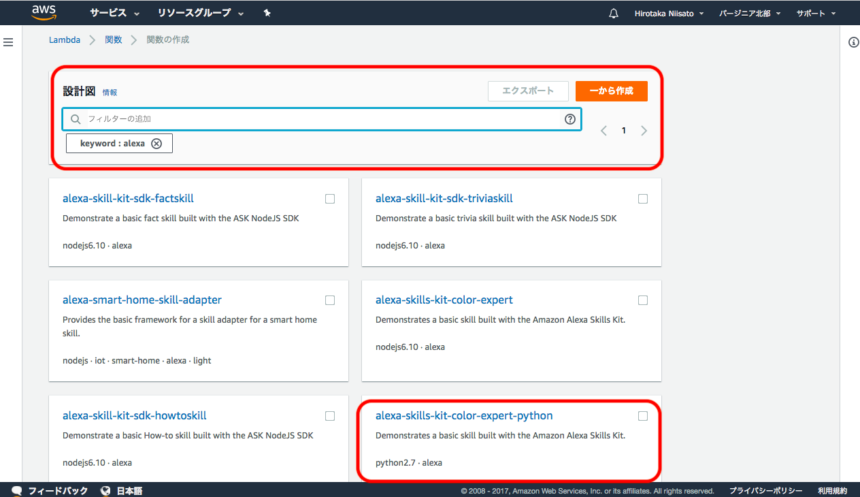Click the basic trivia skill description text

point(496,219)
